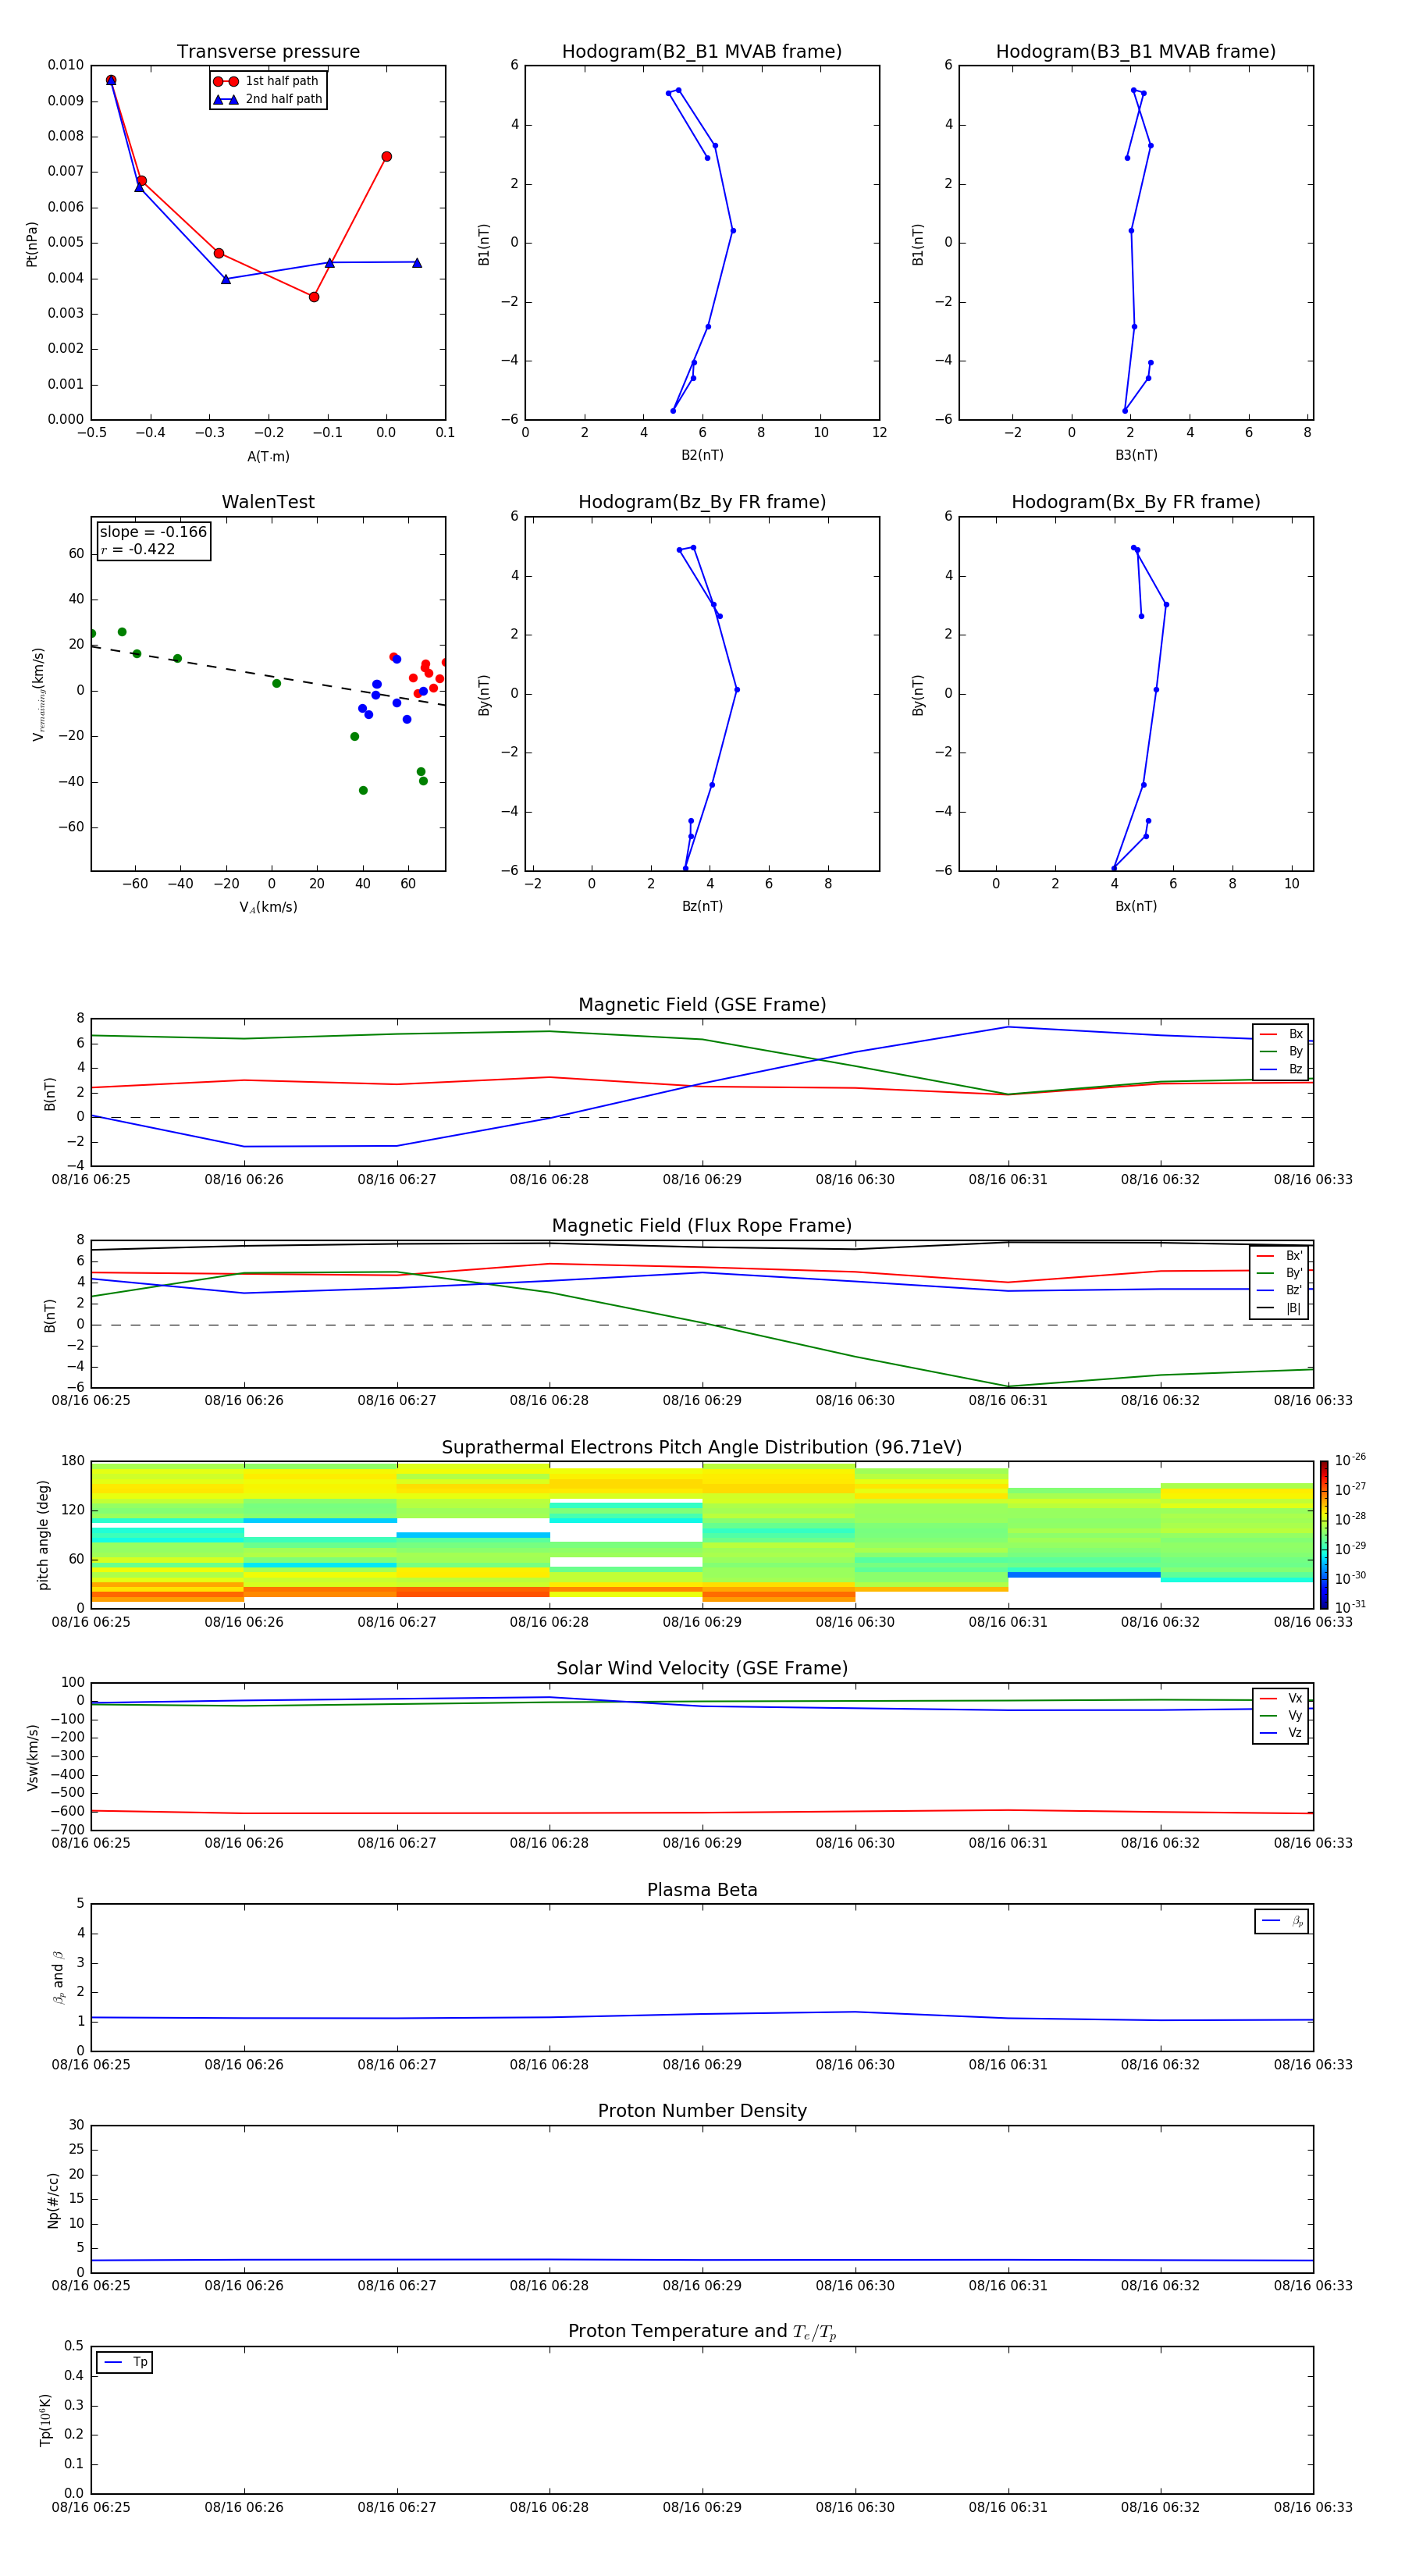Click the 'A(T·m)' x-axis label
Screen dimensions: 1405x2576
click(x=268, y=457)
